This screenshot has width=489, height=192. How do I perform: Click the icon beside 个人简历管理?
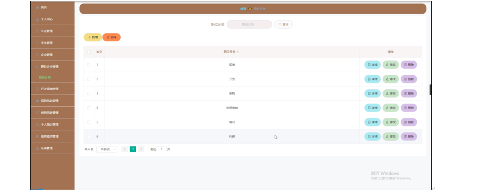click(x=37, y=125)
